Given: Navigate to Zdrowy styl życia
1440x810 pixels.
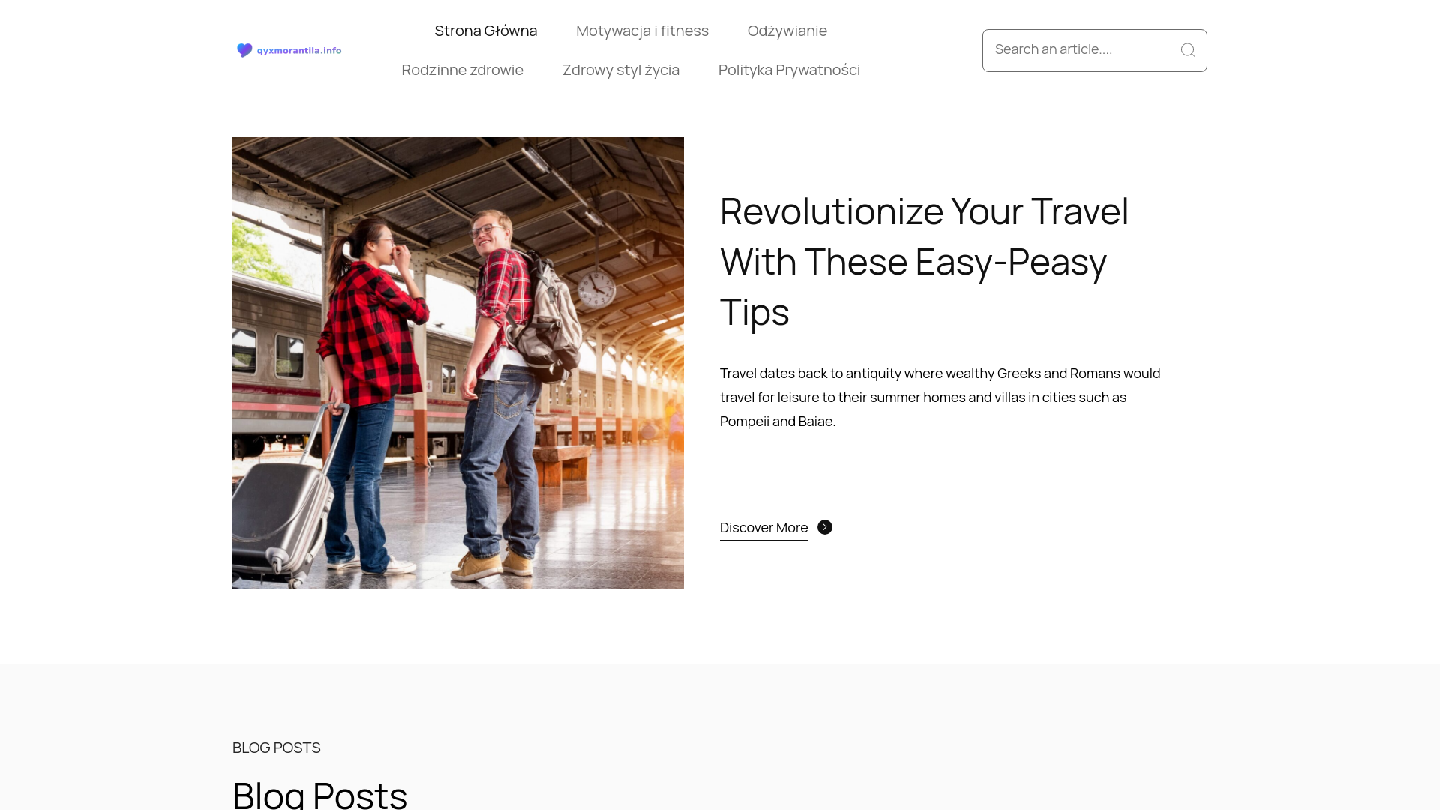Looking at the screenshot, I should (621, 70).
